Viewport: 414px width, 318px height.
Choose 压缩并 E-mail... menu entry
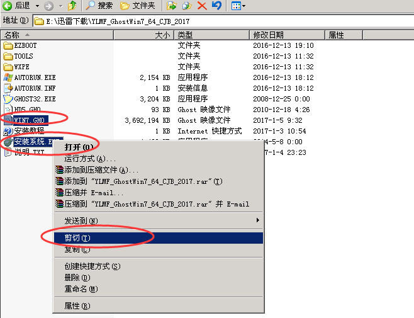[x=159, y=193]
